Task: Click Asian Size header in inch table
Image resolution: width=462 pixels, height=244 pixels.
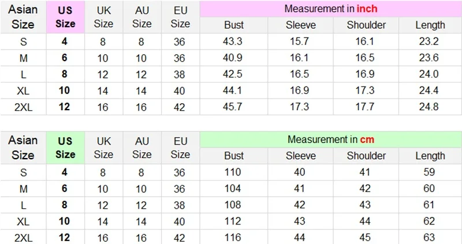Action: click(24, 17)
